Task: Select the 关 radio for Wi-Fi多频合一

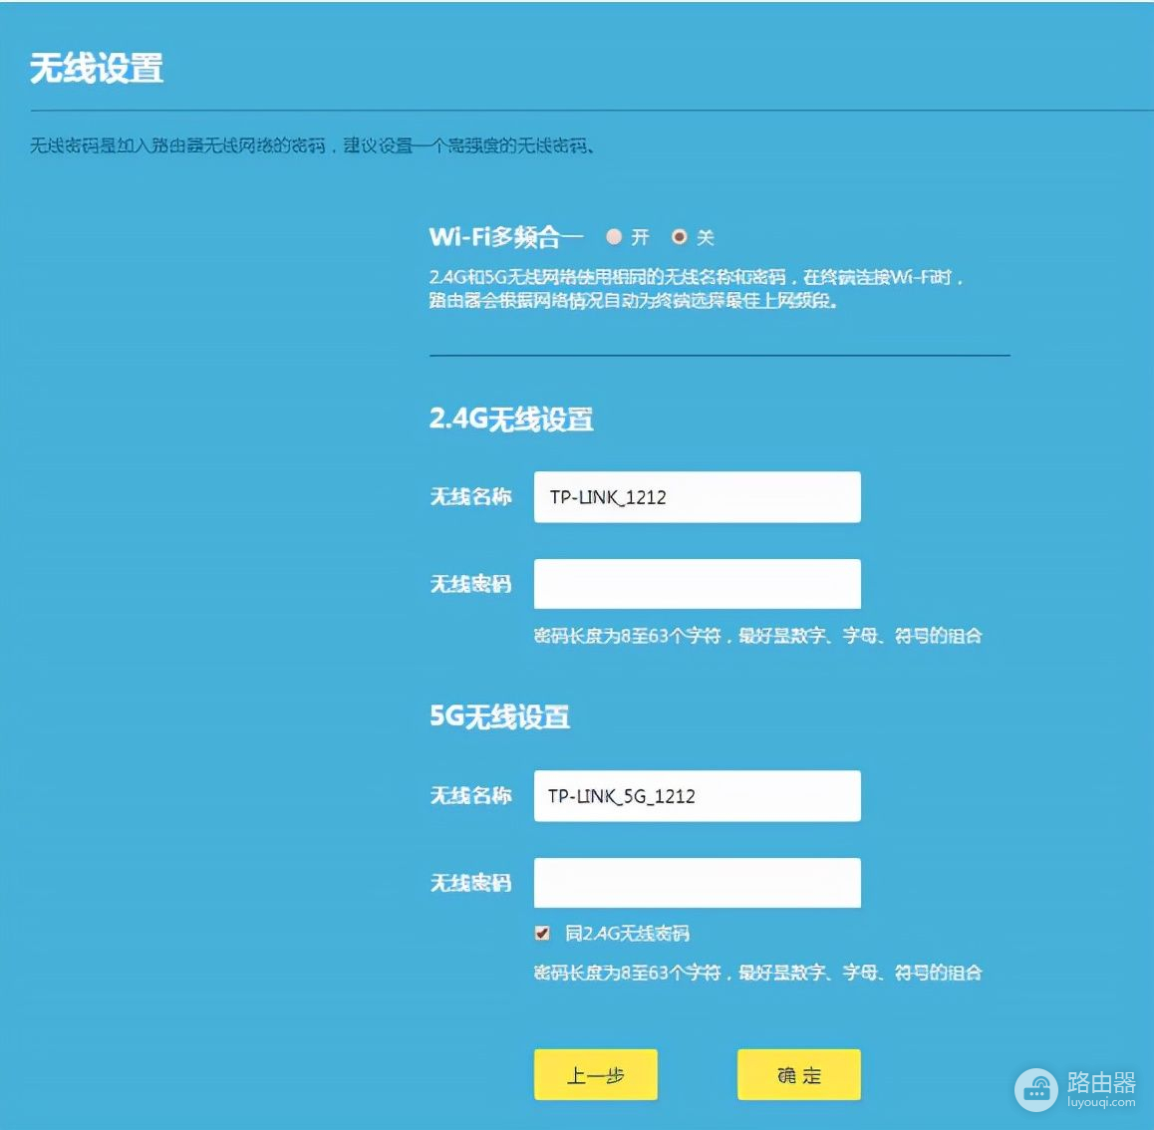Action: click(680, 237)
